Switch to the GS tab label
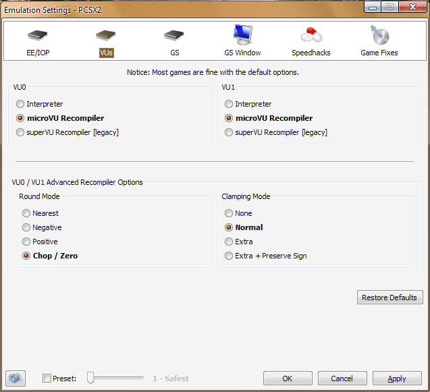 click(x=174, y=53)
